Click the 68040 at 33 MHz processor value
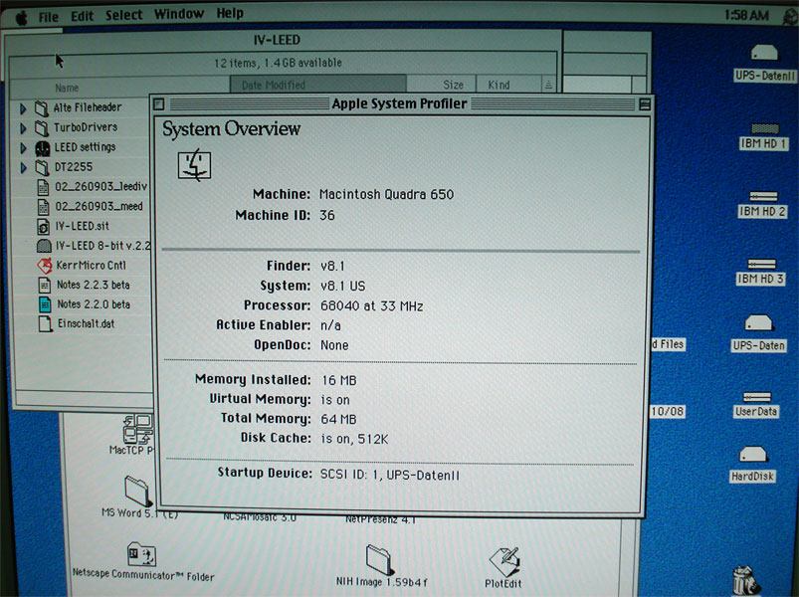799x597 pixels. click(371, 306)
